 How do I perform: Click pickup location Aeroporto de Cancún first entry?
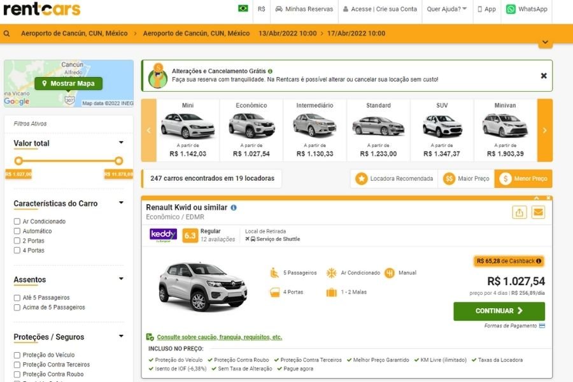point(74,34)
